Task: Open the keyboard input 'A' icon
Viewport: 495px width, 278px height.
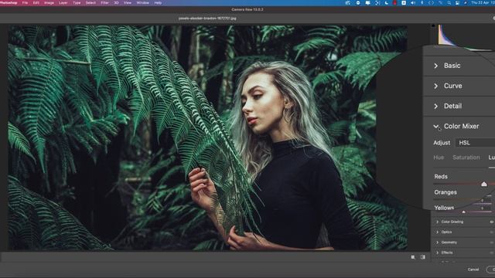Action: (404, 3)
